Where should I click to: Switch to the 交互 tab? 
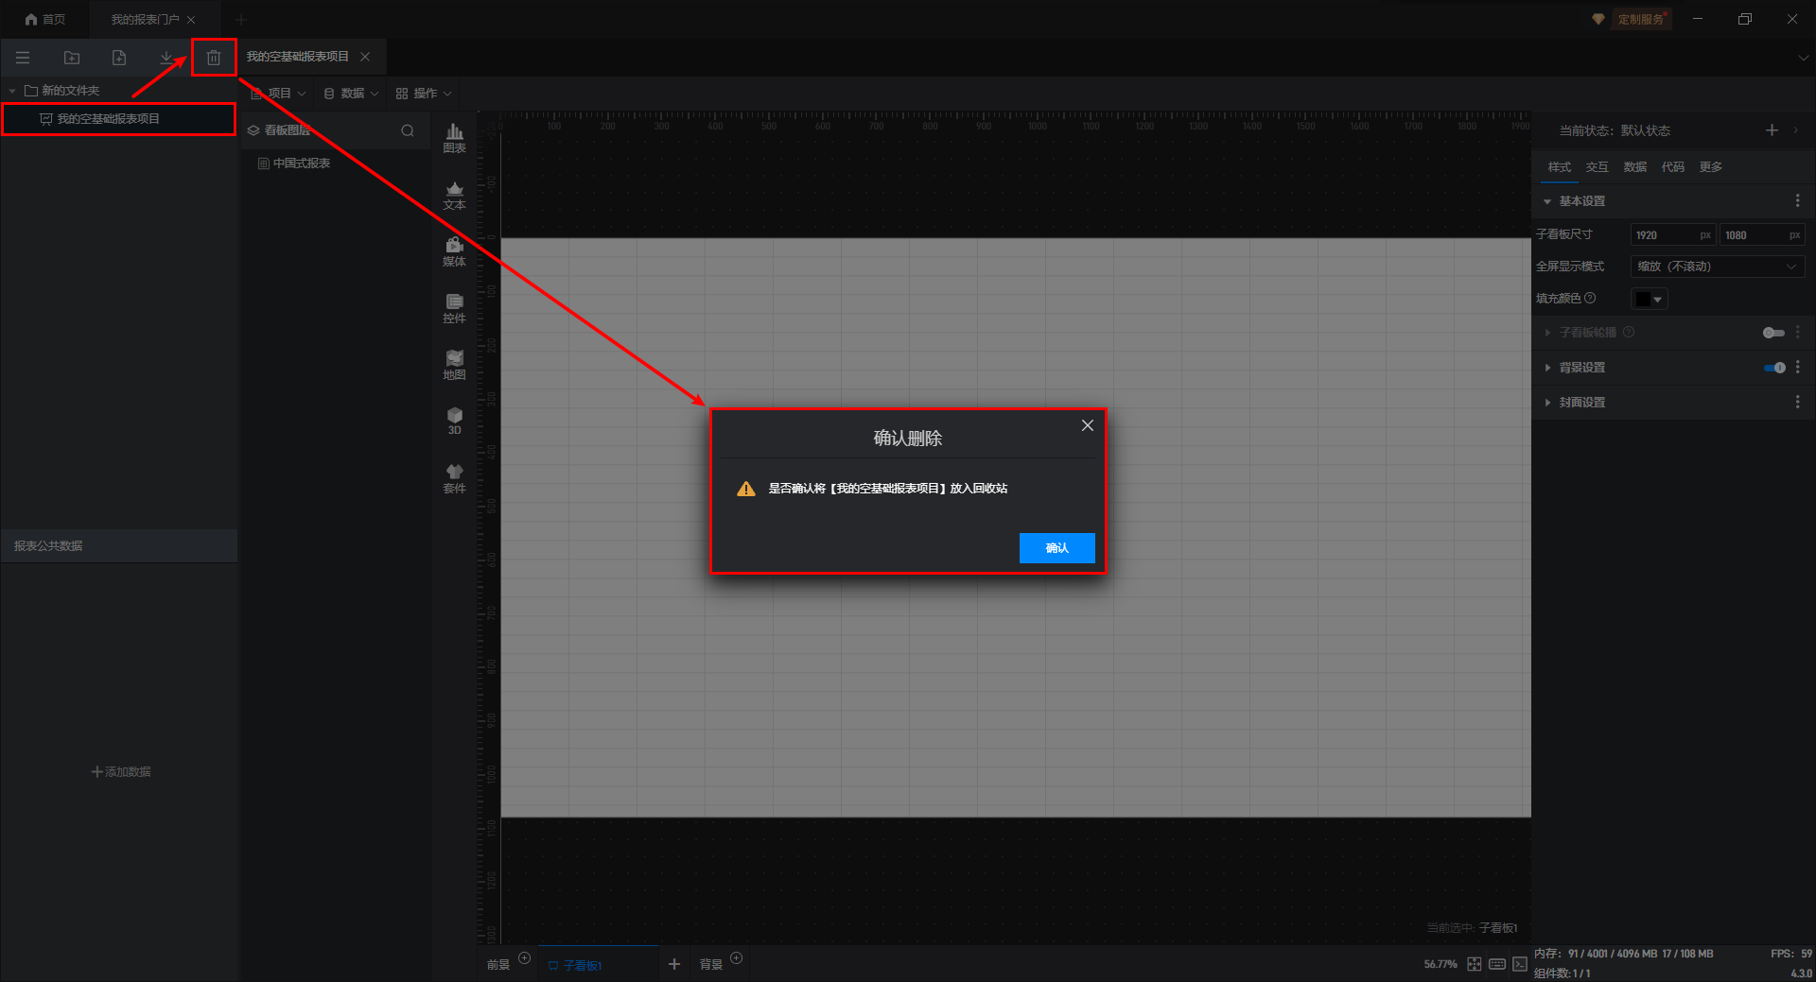click(x=1597, y=167)
